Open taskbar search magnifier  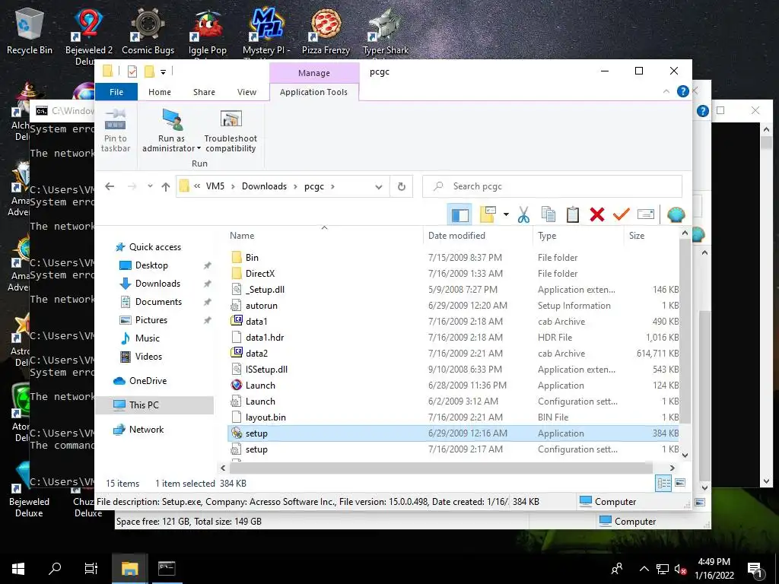tap(55, 568)
